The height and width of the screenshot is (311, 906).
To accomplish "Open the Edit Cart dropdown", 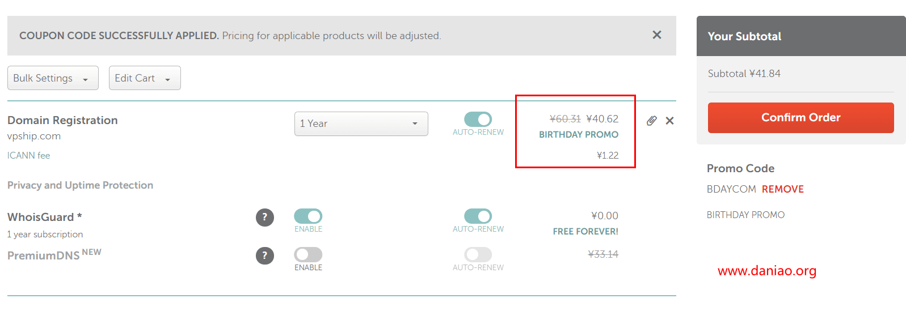I will pos(145,78).
